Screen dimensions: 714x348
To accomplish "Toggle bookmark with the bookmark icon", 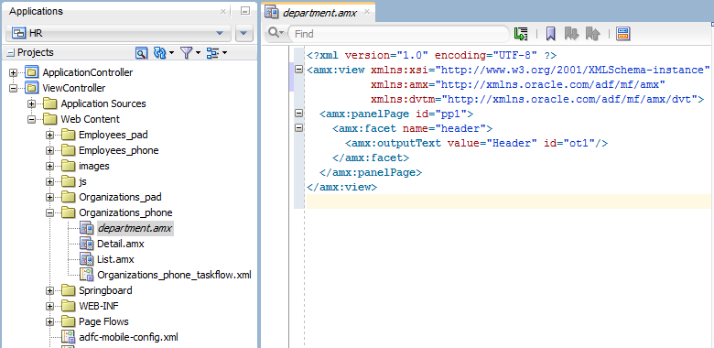I will click(x=550, y=34).
